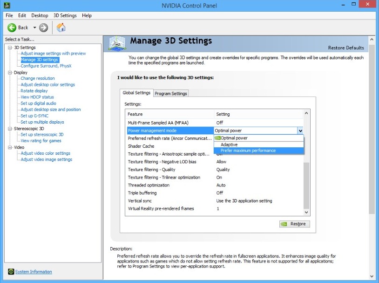Viewport: 379px width, 283px height.
Task: Open the Desktop menu
Action: click(x=40, y=15)
